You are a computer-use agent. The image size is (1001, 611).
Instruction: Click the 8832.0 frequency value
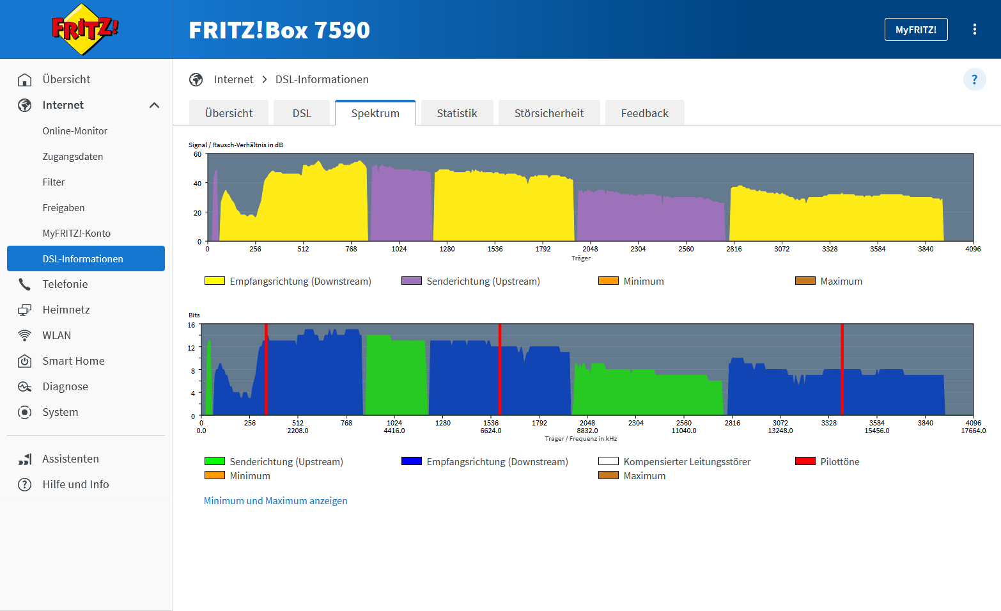pyautogui.click(x=587, y=431)
